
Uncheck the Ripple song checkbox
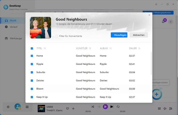pyautogui.click(x=32, y=64)
